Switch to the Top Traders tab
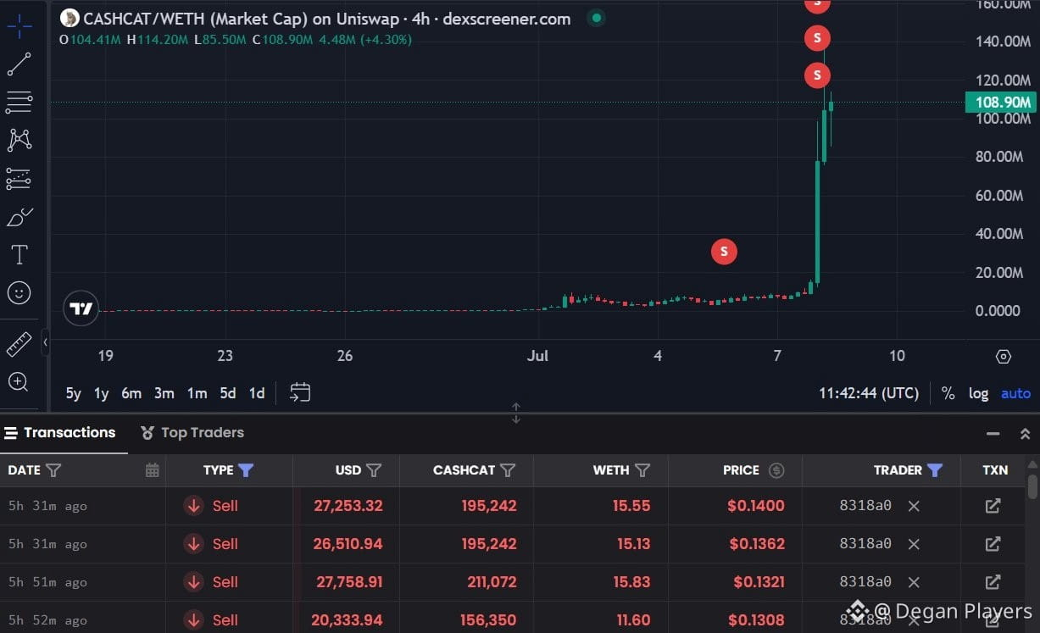1040x633 pixels. coord(192,433)
